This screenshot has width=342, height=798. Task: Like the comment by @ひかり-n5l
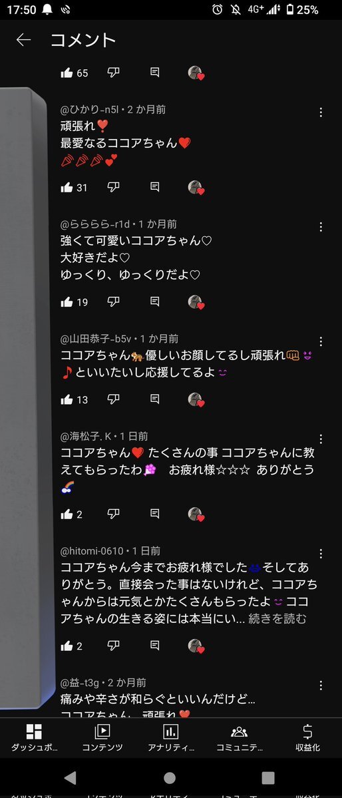(x=67, y=187)
